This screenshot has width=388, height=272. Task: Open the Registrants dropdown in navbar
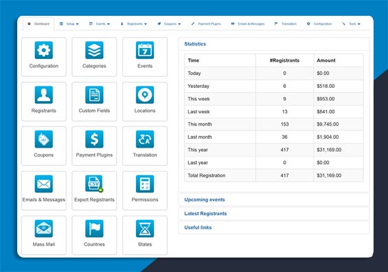tap(134, 24)
